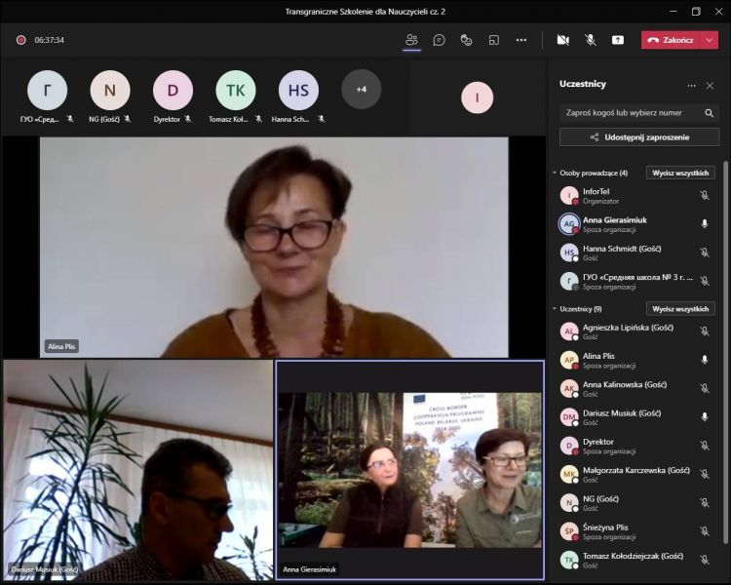Click Wycisz wszystkich for presenters
The height and width of the screenshot is (585, 731).
click(x=680, y=173)
